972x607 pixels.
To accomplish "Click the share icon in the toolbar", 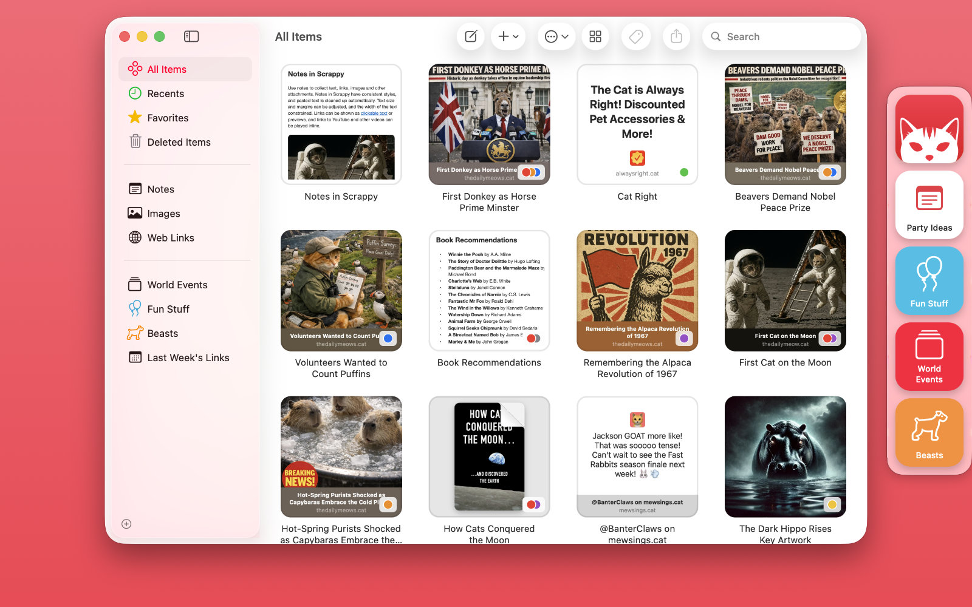I will 676,36.
